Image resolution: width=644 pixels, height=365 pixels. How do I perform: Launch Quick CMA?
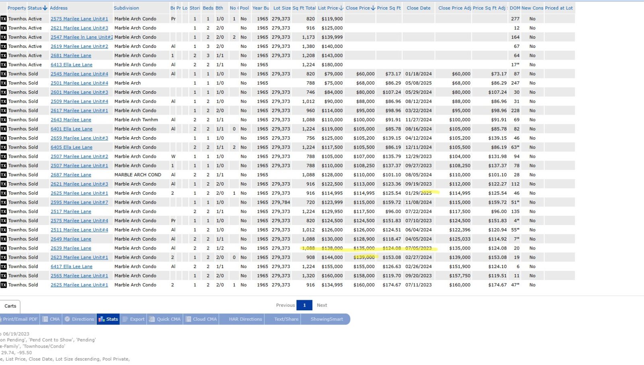tap(165, 319)
